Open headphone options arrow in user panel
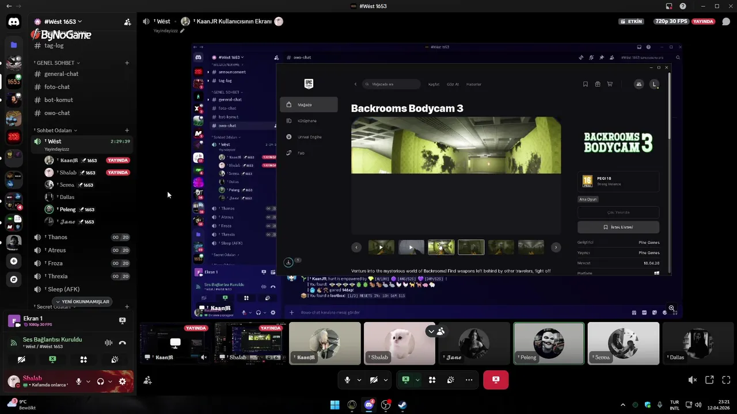The image size is (737, 414). click(110, 381)
